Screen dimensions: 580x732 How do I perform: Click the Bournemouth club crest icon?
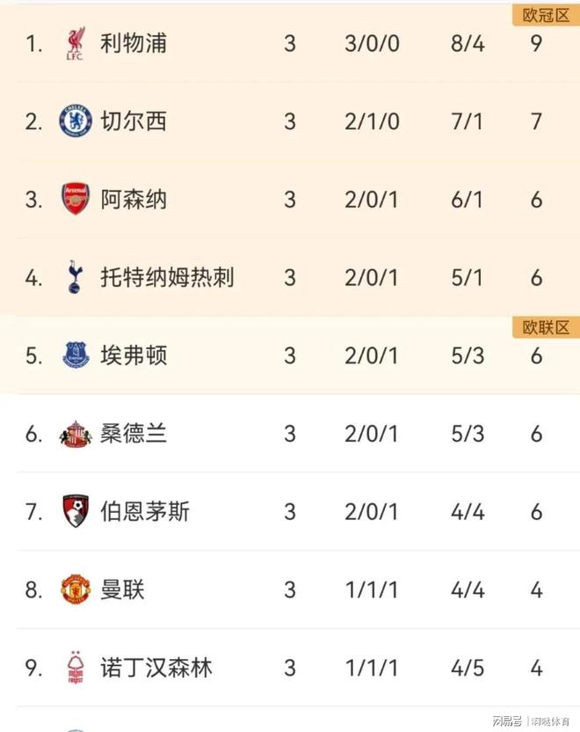[75, 511]
